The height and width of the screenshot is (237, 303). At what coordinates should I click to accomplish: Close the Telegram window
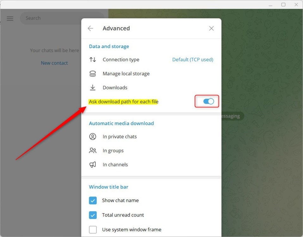(296, 4)
